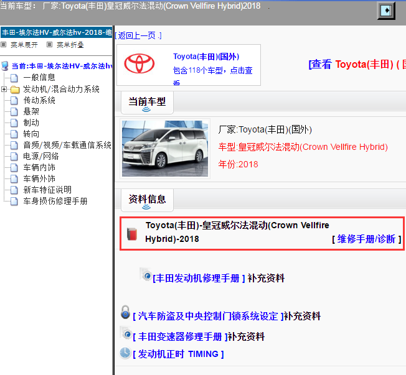
Task: Open the 传动系统 tree item
Action: (x=39, y=100)
